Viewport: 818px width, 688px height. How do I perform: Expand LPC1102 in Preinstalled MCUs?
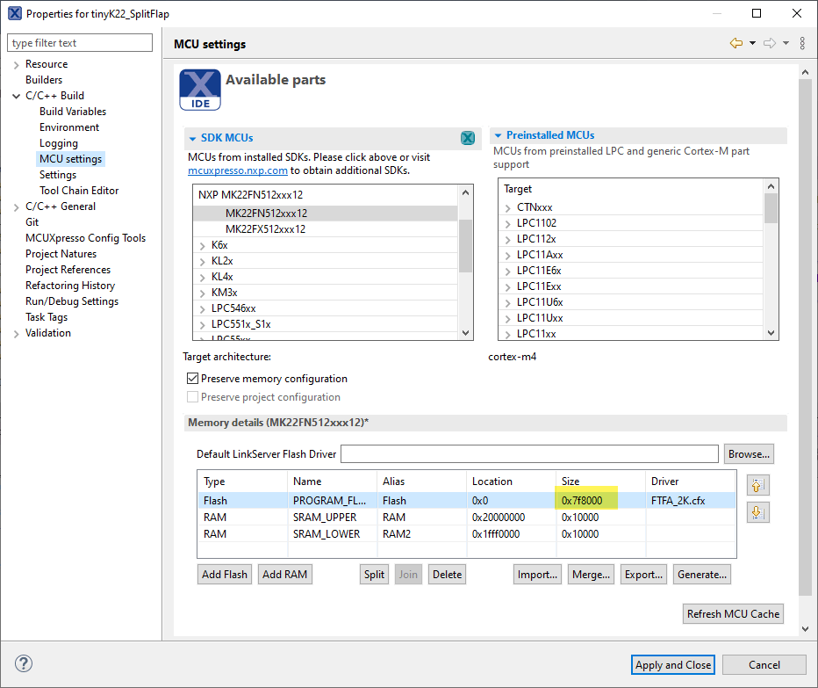tap(507, 223)
